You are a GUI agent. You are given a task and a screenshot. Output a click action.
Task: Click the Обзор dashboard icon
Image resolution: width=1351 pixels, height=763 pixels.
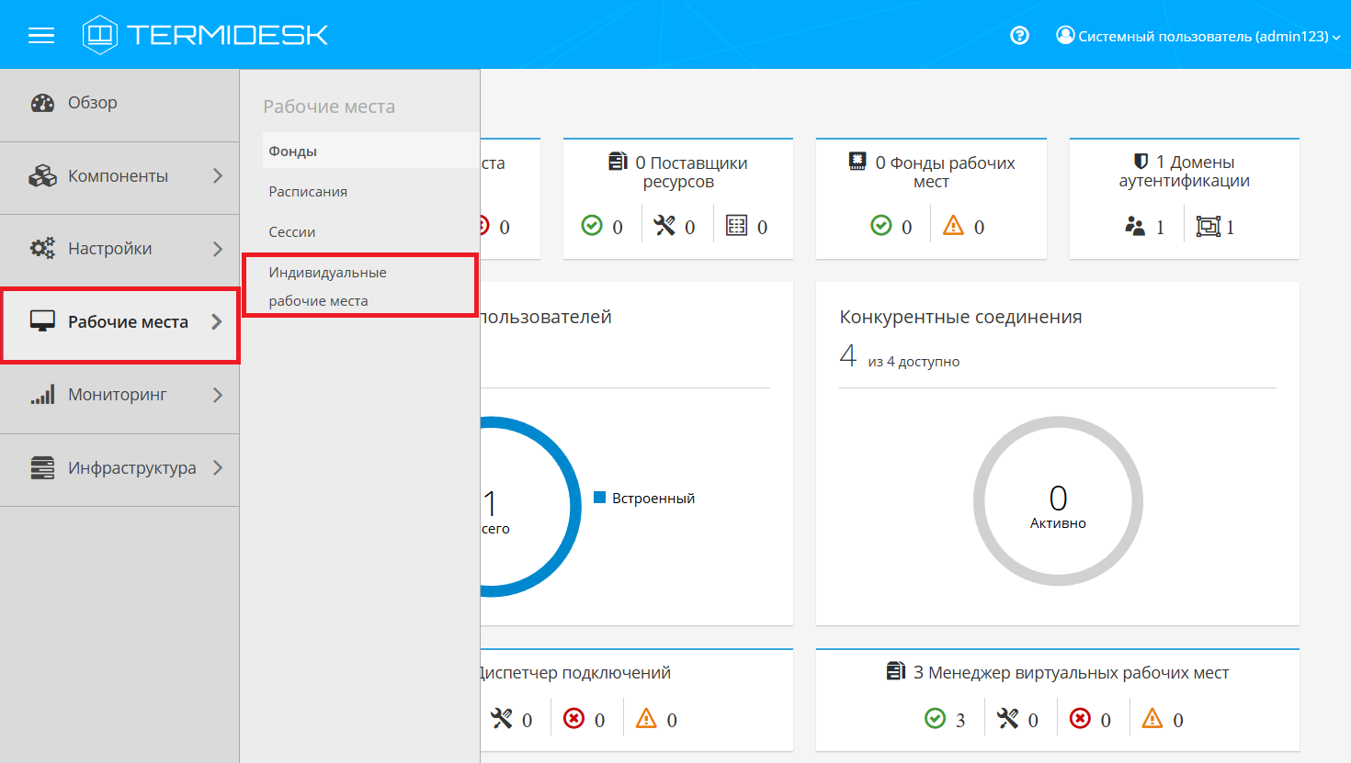(42, 103)
